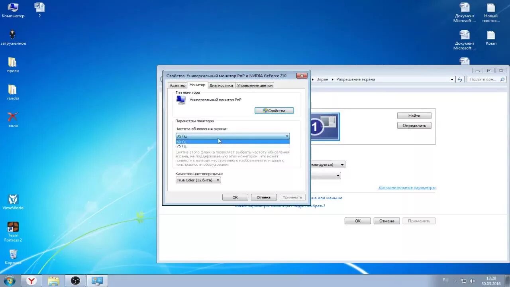Close the monitor properties dialog

[302, 75]
